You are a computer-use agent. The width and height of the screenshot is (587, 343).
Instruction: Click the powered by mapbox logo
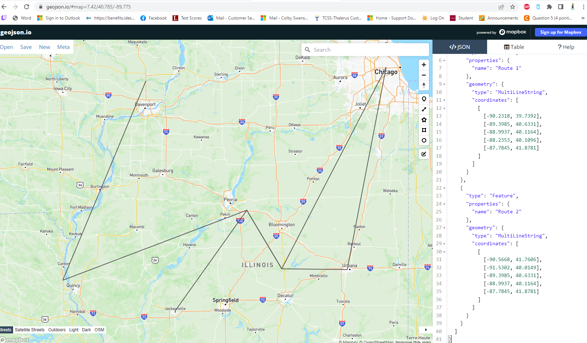tap(501, 32)
